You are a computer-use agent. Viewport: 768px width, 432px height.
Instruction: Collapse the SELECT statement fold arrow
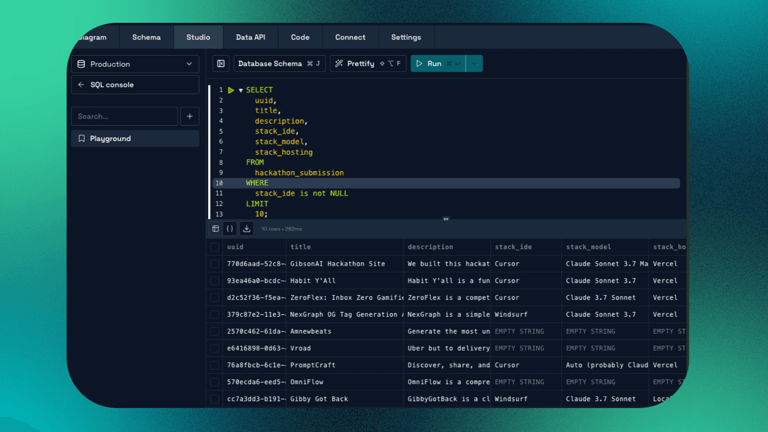[241, 91]
